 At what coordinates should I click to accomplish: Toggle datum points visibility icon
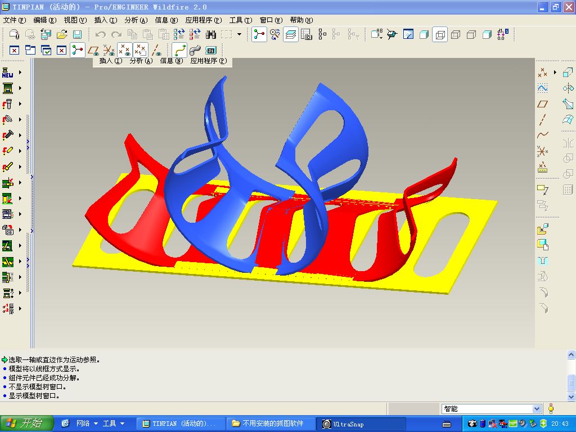125,50
